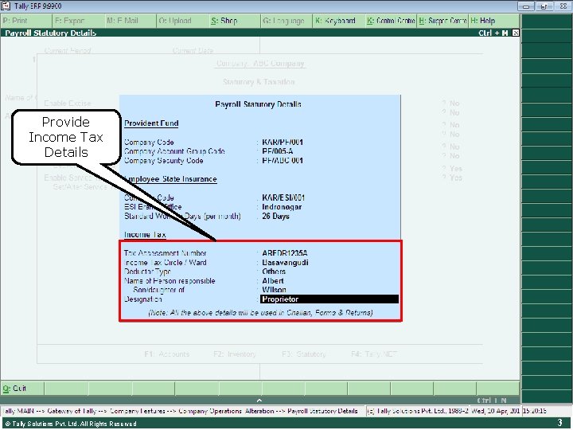Select Company Code field KAR/PF/001

pyautogui.click(x=283, y=143)
